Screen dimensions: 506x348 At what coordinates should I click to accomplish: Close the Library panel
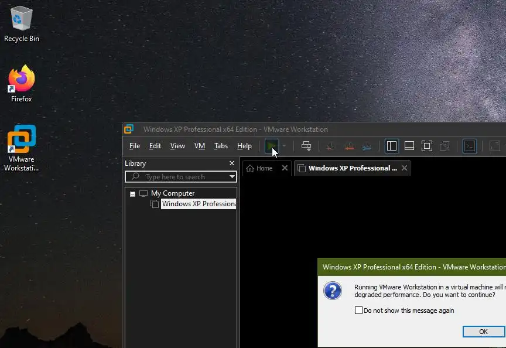[x=232, y=163]
